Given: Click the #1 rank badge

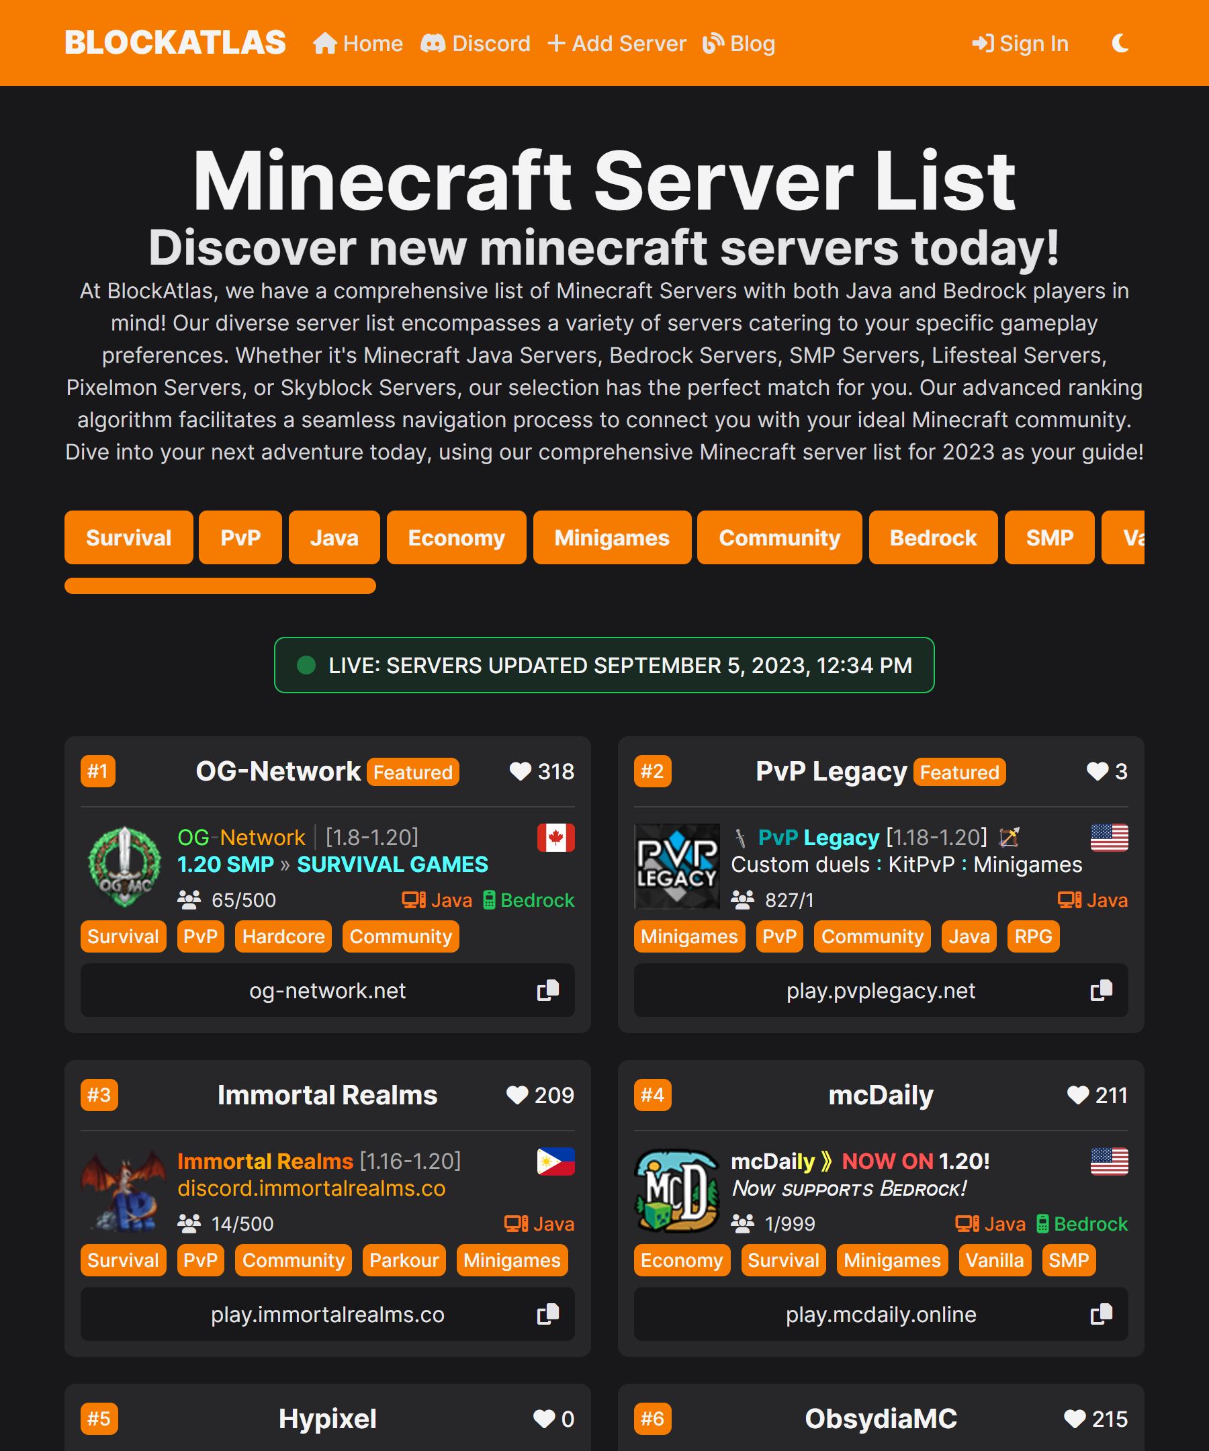Looking at the screenshot, I should point(98,771).
